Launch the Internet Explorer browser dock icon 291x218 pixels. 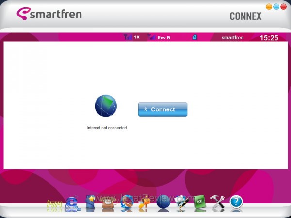pyautogui.click(x=73, y=203)
